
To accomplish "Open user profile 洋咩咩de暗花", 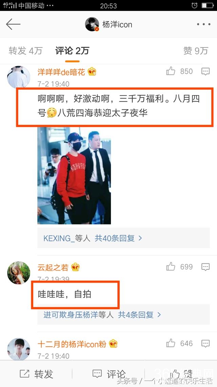I will tap(61, 72).
